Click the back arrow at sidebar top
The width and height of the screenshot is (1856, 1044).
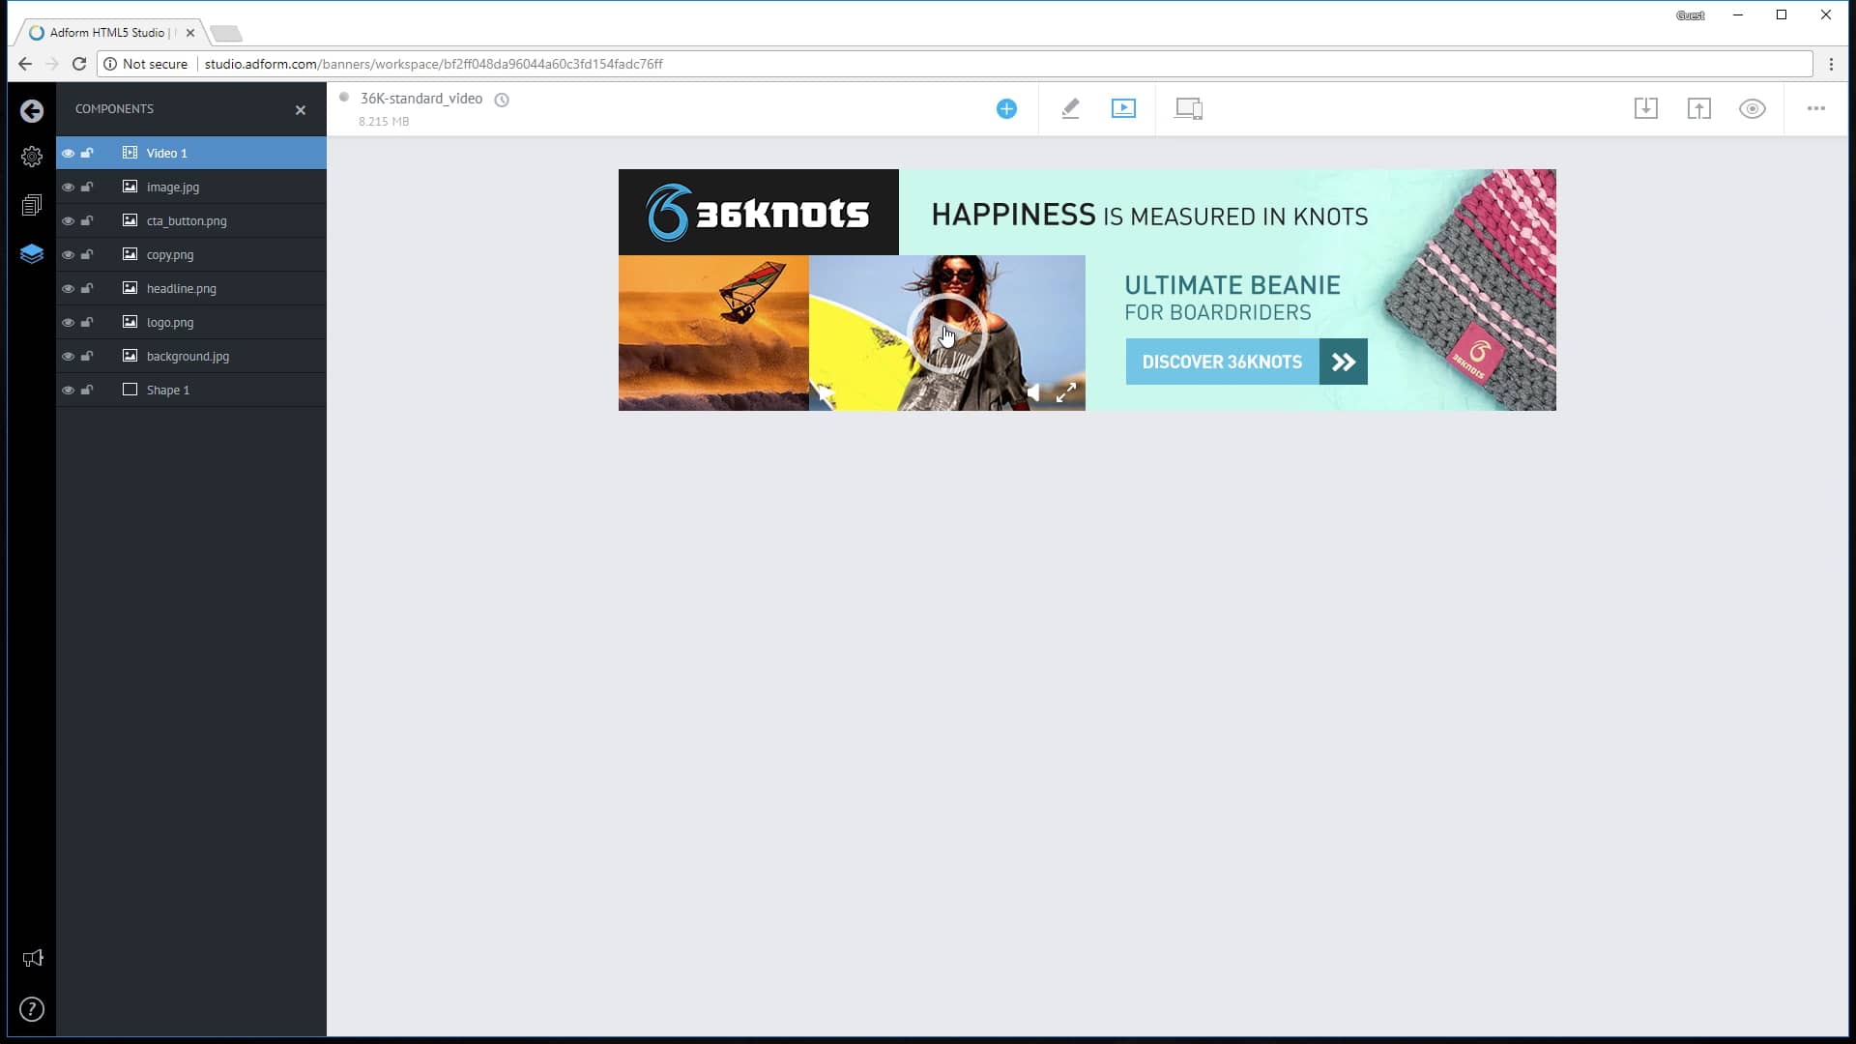[32, 110]
